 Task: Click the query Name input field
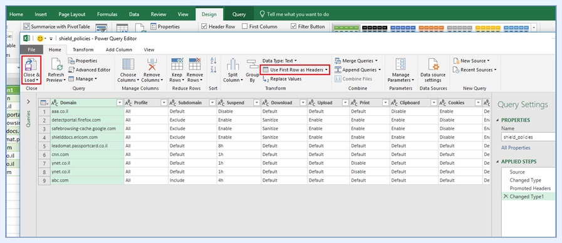click(x=528, y=137)
